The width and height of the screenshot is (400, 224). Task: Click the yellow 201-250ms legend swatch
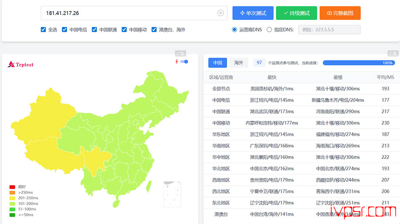coord(12,198)
